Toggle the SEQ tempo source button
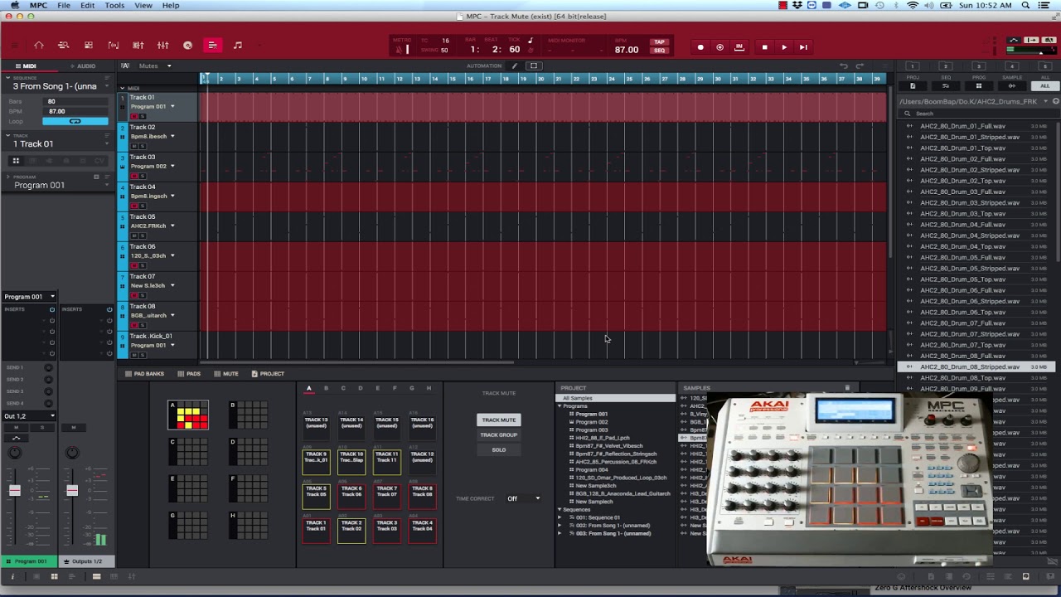The width and height of the screenshot is (1061, 597). pyautogui.click(x=659, y=51)
